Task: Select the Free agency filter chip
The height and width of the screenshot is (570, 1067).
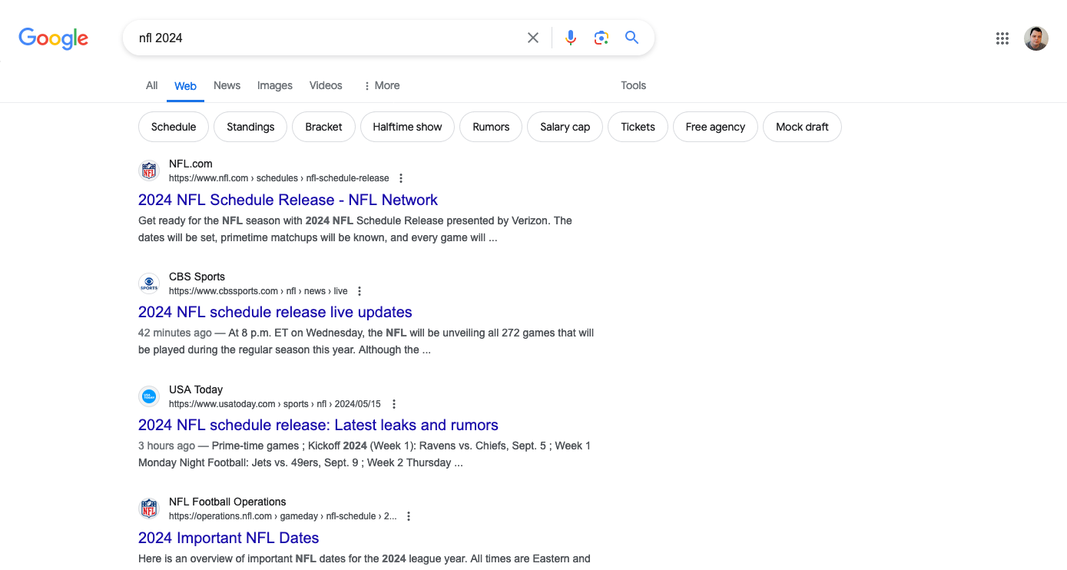Action: click(x=715, y=127)
